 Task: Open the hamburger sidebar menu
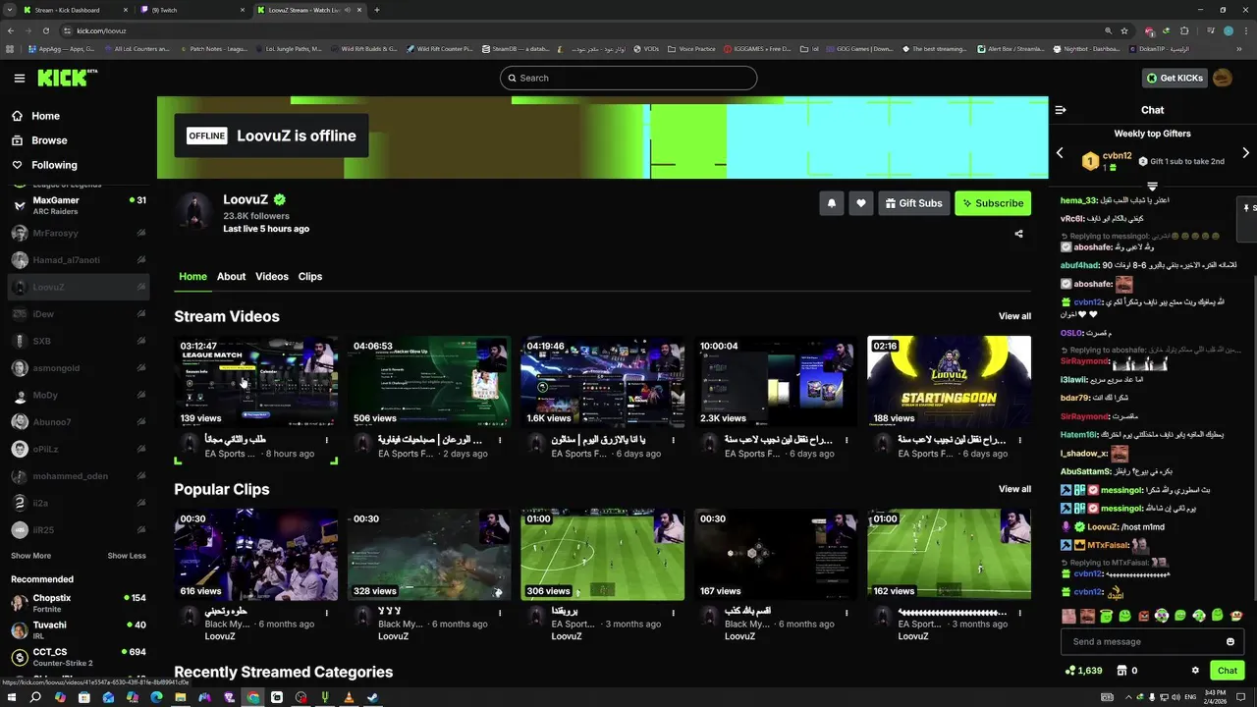(x=20, y=79)
